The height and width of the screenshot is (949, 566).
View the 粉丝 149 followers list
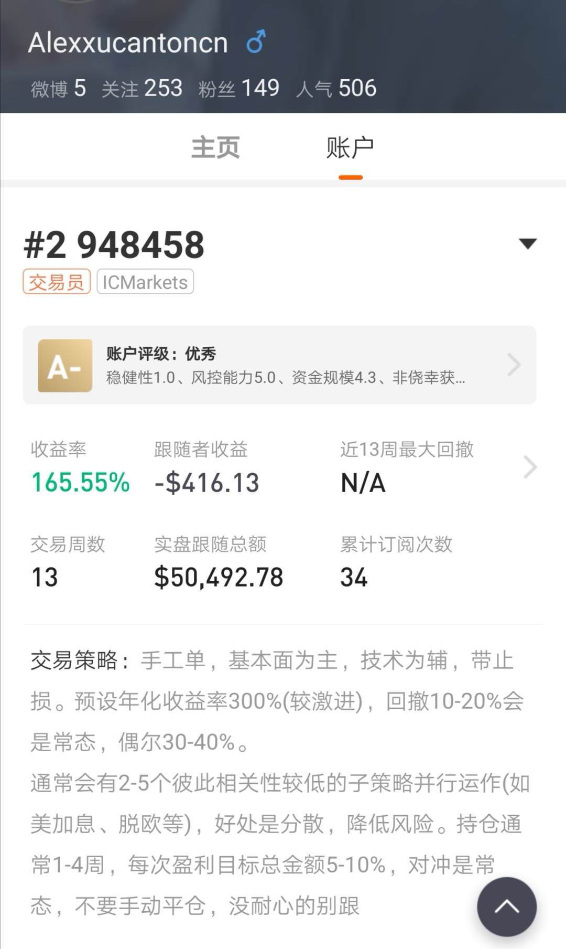(x=239, y=88)
